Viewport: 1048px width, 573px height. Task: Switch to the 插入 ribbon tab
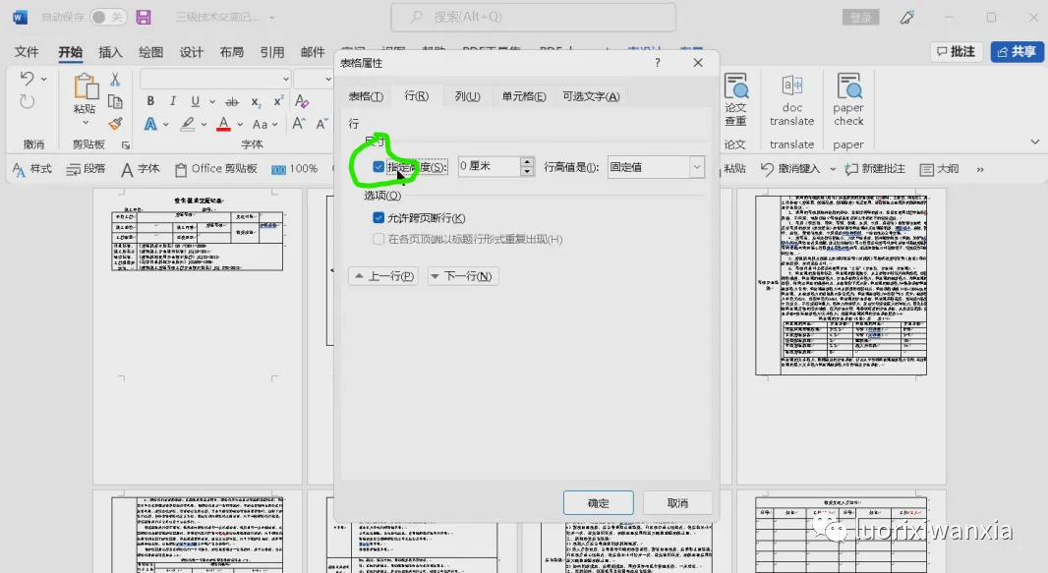click(110, 51)
